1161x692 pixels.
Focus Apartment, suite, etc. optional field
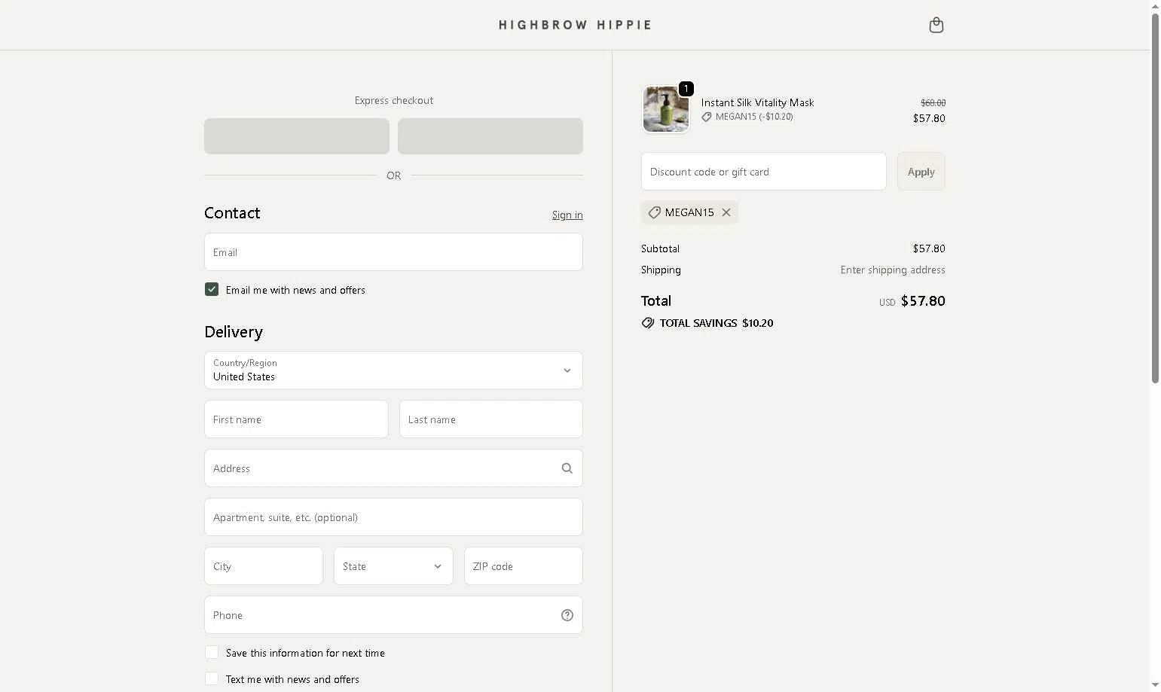coord(393,517)
